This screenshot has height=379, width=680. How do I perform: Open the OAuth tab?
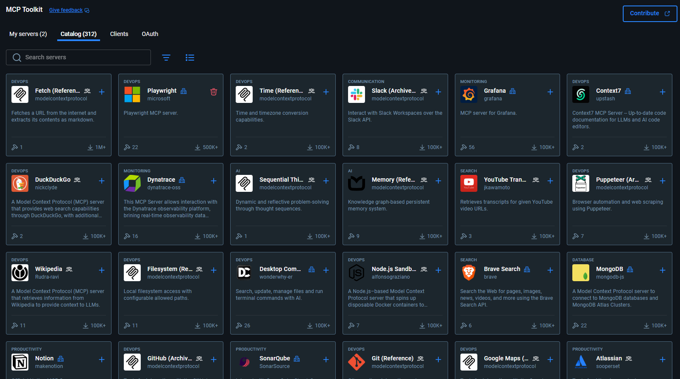point(150,34)
